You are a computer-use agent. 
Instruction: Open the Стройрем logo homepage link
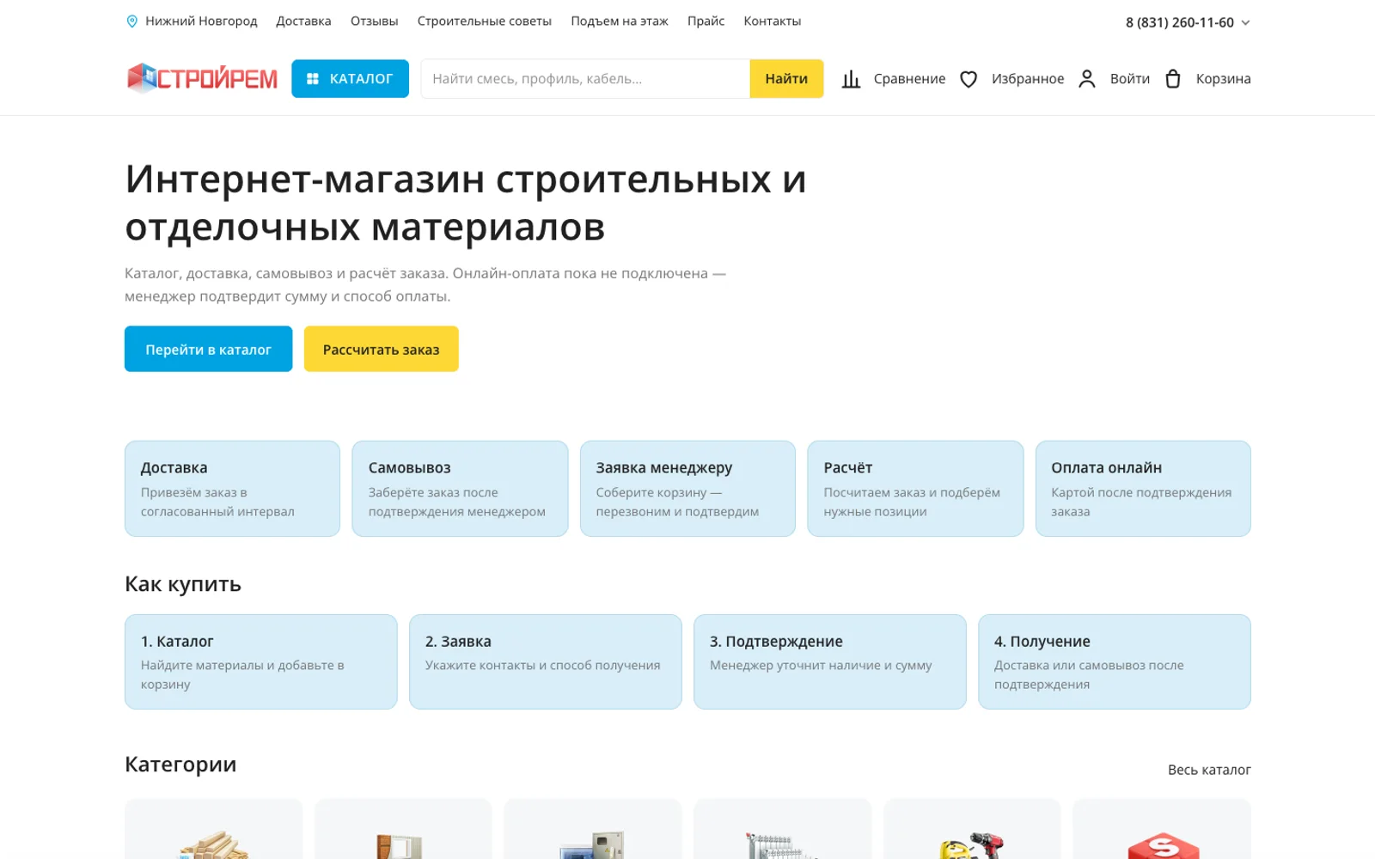[x=202, y=78]
